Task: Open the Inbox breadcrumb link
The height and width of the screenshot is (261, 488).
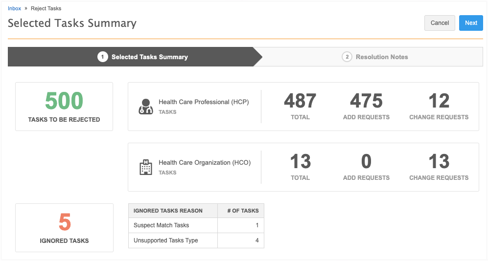Action: pos(14,8)
